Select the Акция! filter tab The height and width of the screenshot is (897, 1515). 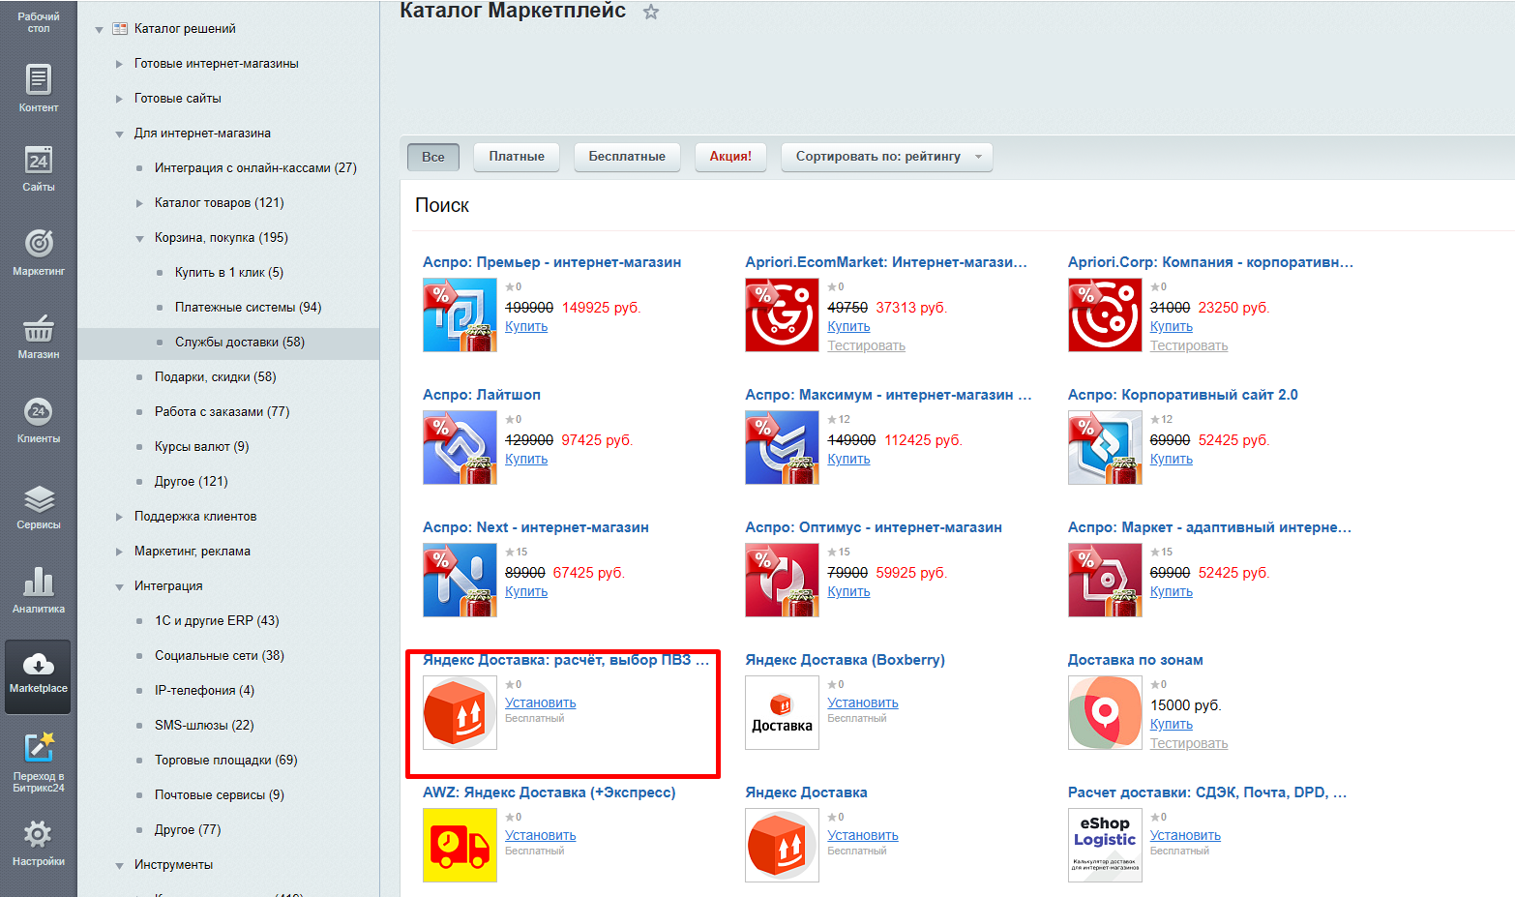click(730, 157)
